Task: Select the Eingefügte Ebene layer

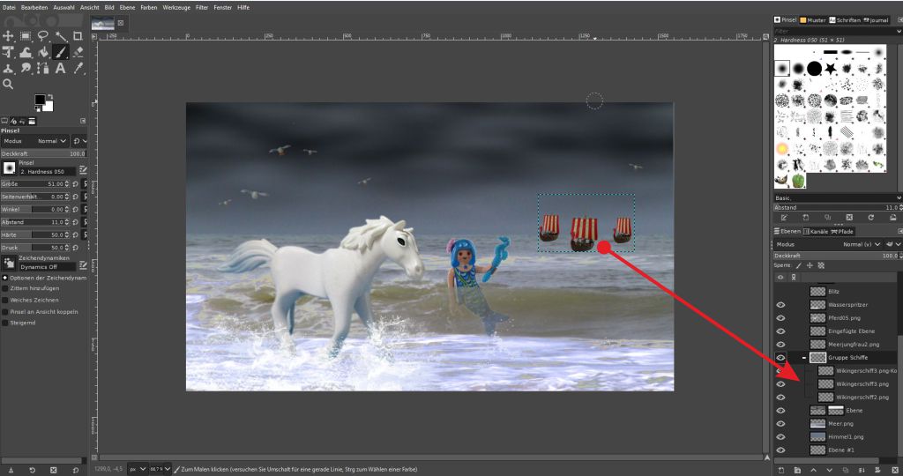Action: (x=851, y=331)
